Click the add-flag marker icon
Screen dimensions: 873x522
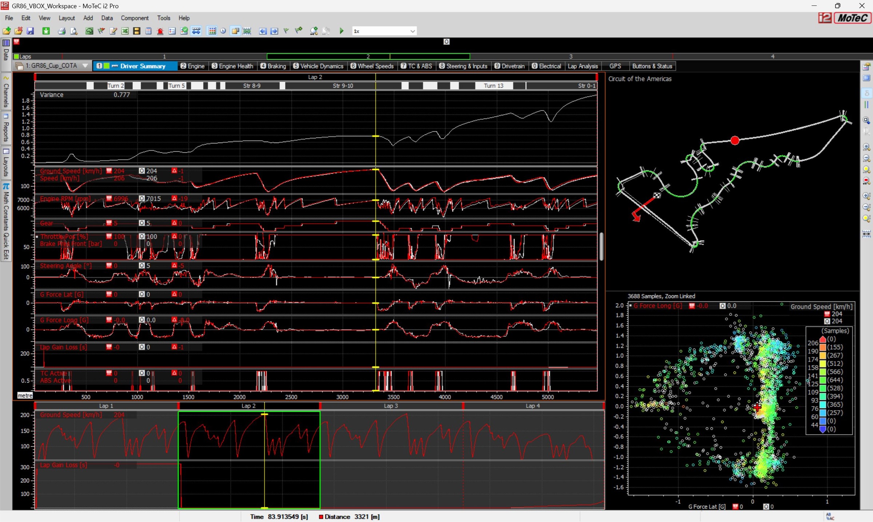299,31
